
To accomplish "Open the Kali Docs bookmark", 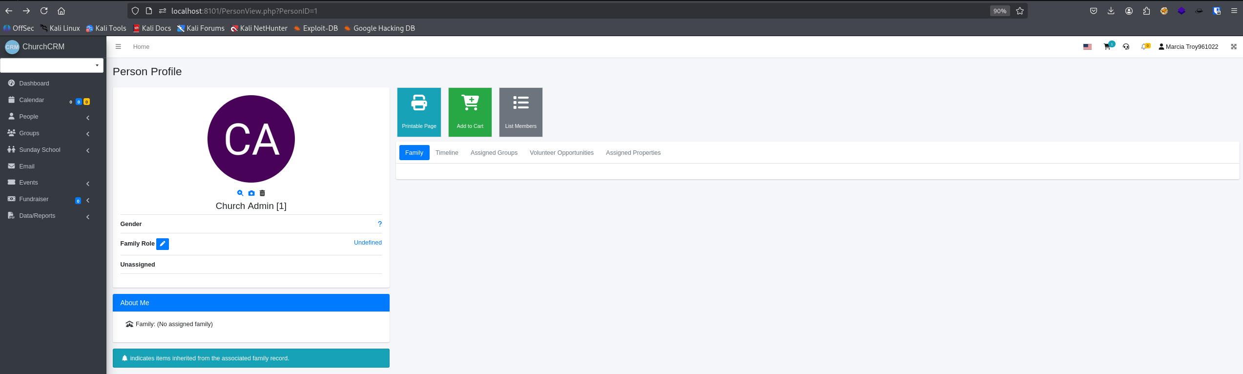I will click(x=152, y=28).
